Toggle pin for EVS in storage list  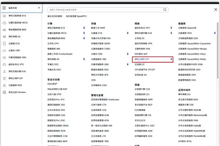[128, 33]
